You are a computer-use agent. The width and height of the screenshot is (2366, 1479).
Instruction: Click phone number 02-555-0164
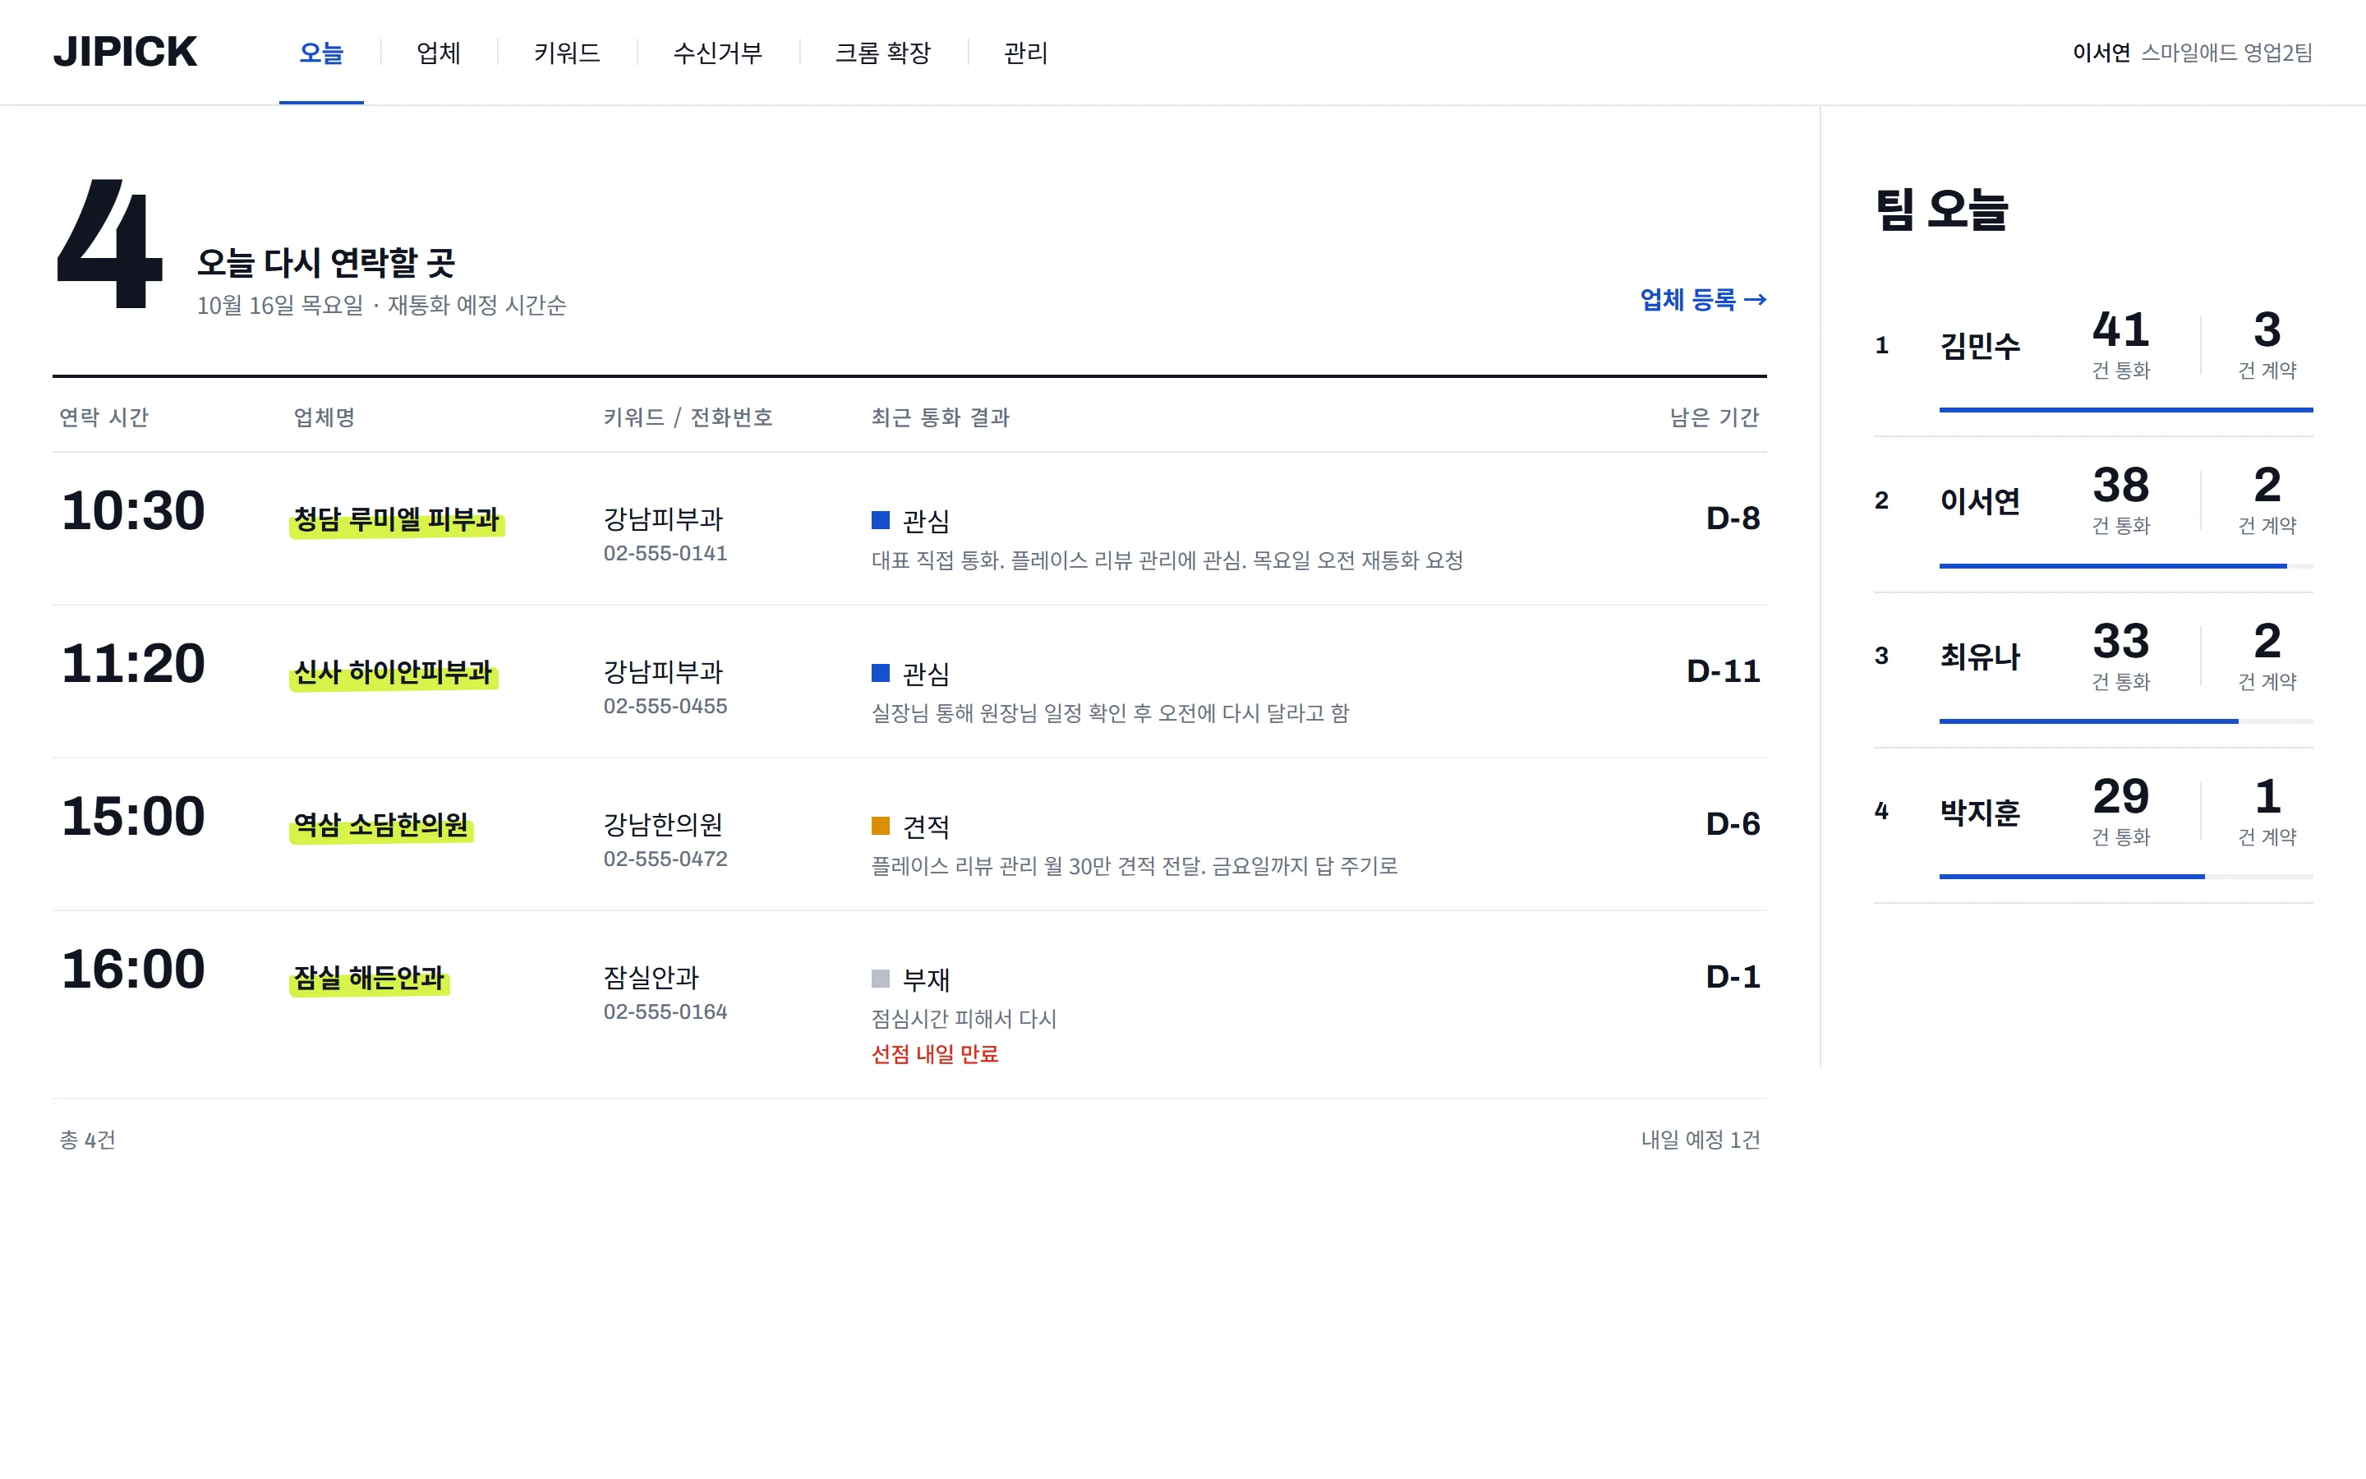click(665, 1011)
